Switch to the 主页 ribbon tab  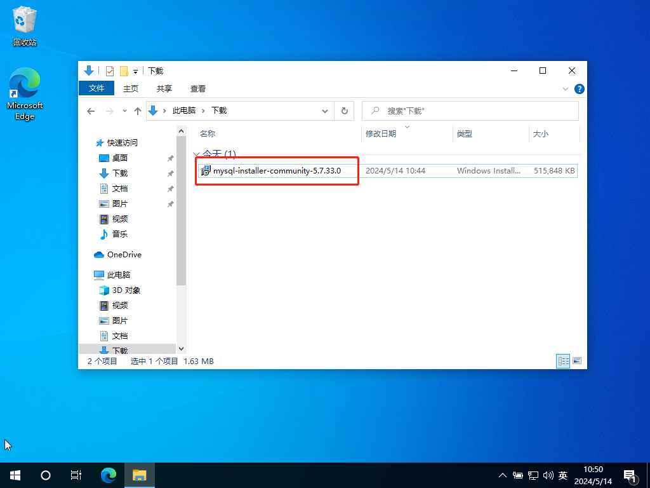131,88
